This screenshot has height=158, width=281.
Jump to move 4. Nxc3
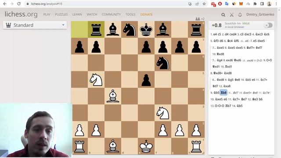click(x=258, y=34)
